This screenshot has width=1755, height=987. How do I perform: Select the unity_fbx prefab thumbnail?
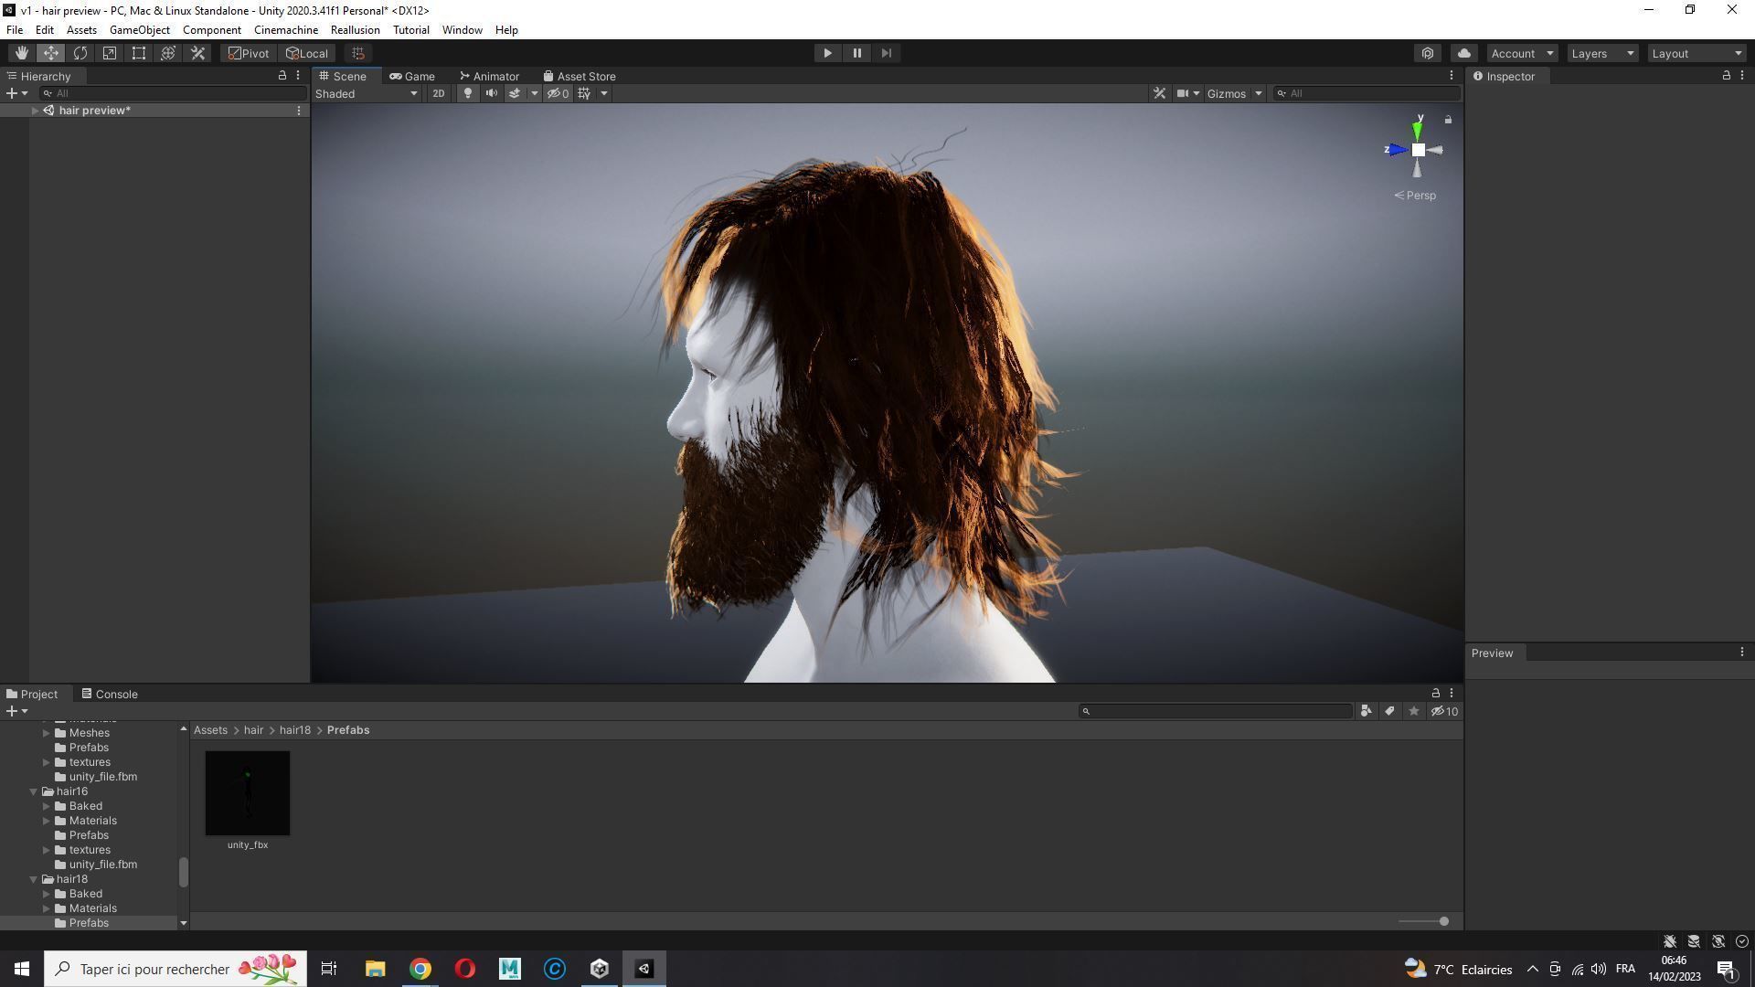(248, 793)
